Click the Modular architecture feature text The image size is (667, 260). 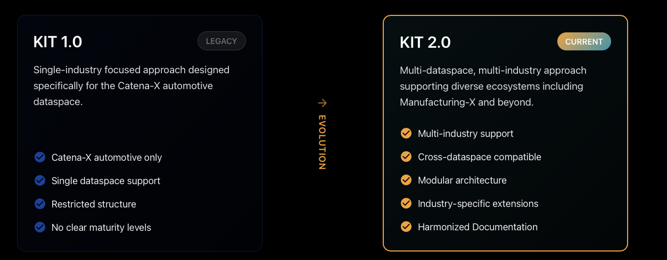click(462, 180)
